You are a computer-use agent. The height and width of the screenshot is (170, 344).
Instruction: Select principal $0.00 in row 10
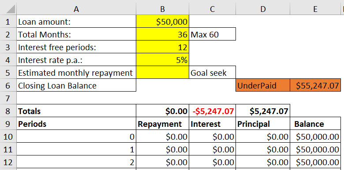263,136
